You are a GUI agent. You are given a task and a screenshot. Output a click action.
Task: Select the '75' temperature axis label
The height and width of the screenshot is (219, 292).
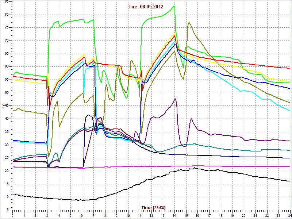pyautogui.click(x=6, y=28)
